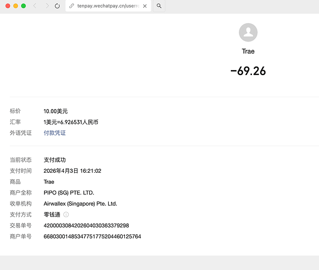Click the 支付时间 label
Viewport: 319px width, 270px height.
[x=21, y=171]
